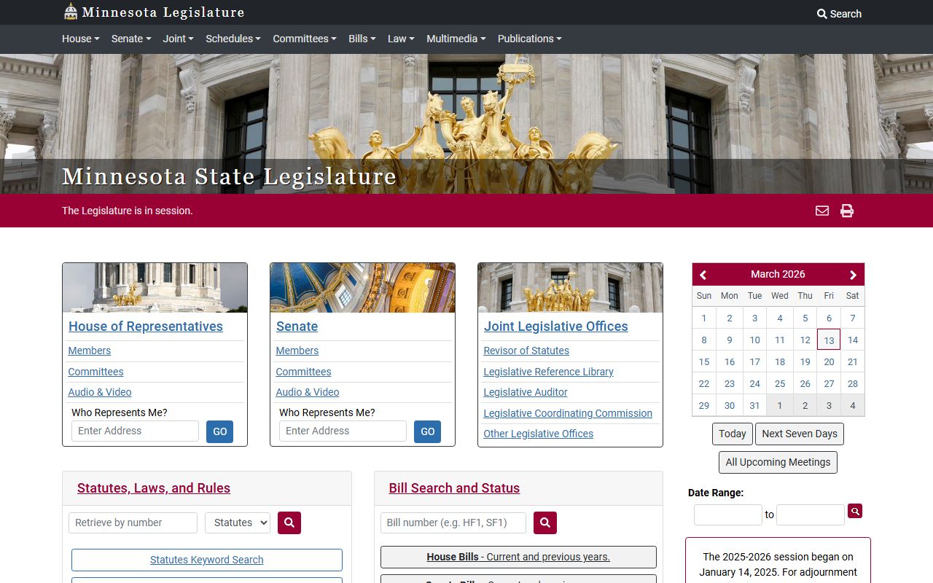Open the Committees dropdown in navbar
933x583 pixels.
point(305,39)
